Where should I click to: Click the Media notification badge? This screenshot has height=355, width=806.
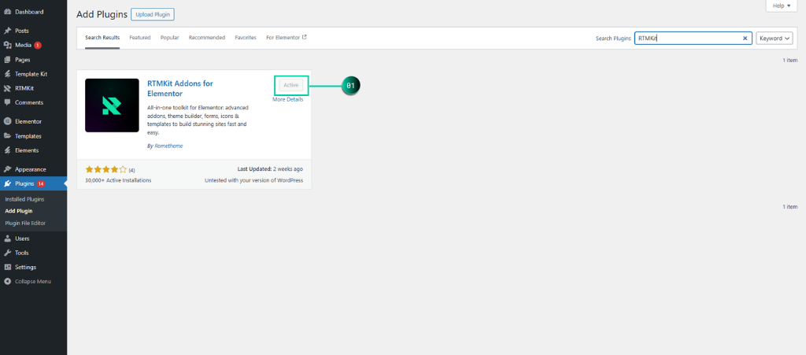[x=38, y=45]
